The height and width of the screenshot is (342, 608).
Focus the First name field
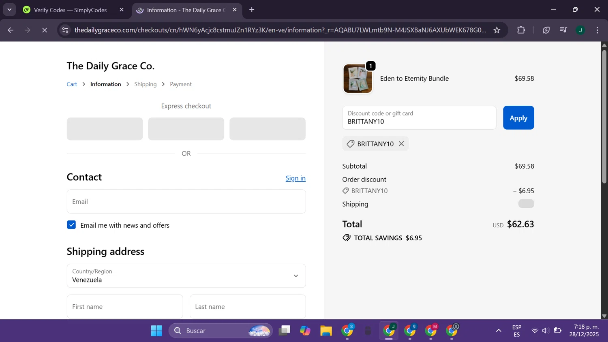coord(125,307)
